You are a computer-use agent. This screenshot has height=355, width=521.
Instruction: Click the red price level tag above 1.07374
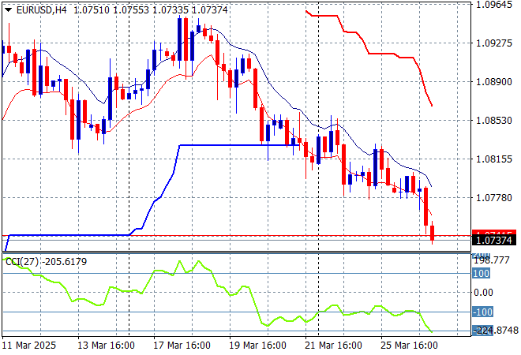pos(494,233)
